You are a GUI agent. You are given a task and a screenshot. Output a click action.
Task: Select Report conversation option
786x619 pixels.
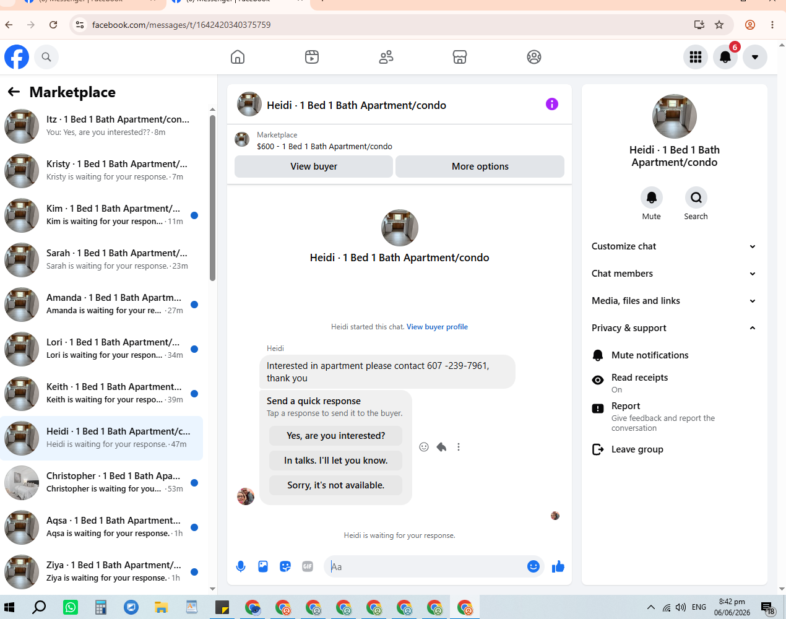pos(674,417)
